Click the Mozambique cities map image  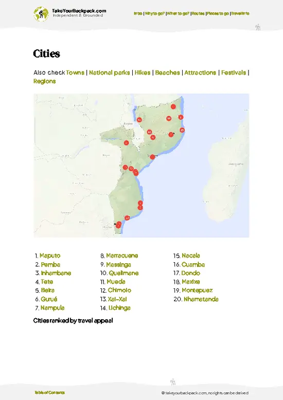(x=141, y=166)
